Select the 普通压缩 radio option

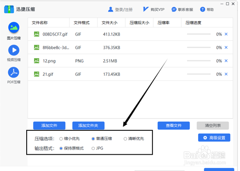[x=93, y=139]
